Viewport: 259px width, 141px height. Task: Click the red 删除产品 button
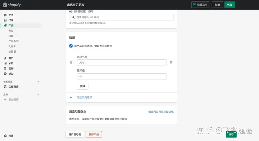pos(94,134)
